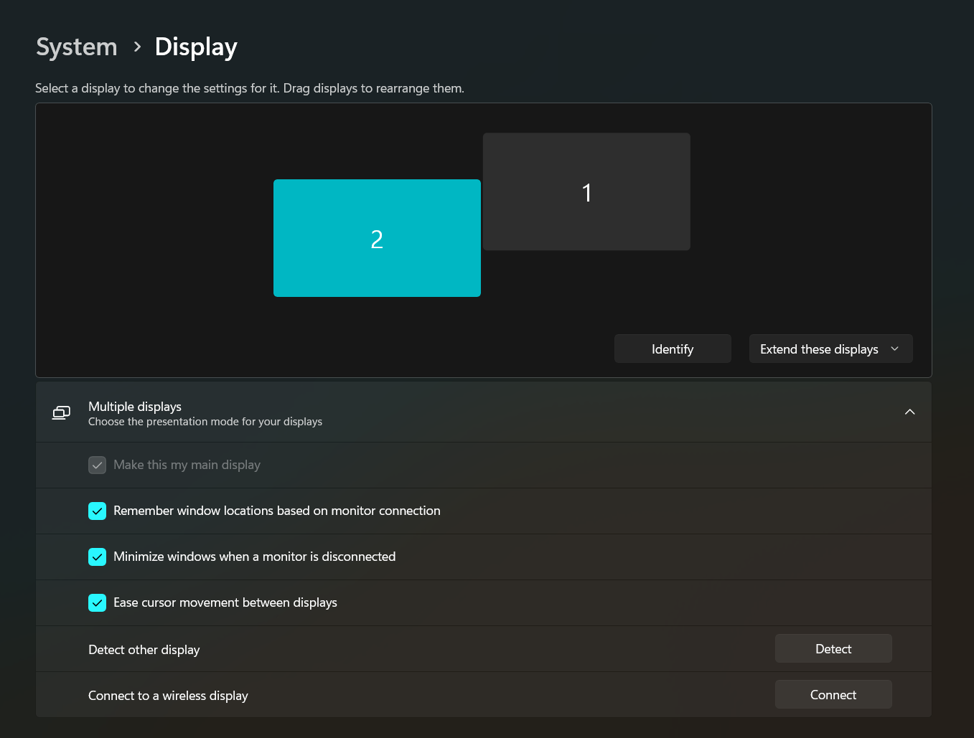Click the Ease cursor movement between displays label
Screen dimensions: 974x738
[225, 602]
